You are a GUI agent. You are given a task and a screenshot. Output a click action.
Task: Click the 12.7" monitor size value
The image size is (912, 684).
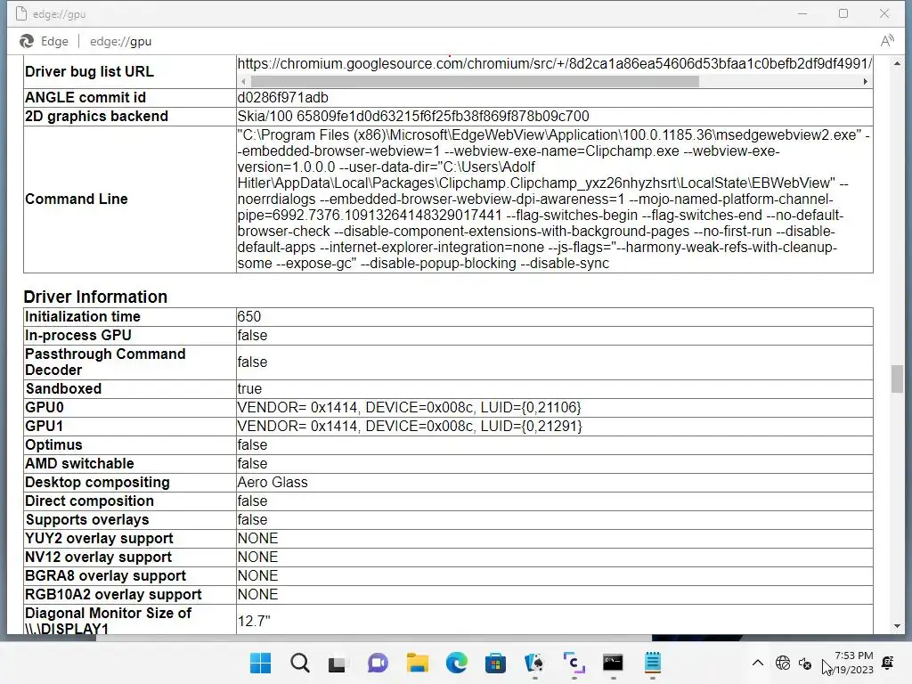tap(254, 621)
